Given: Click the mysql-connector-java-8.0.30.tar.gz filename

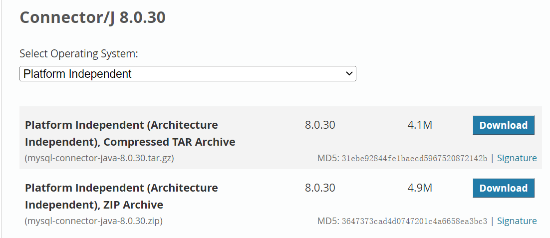Looking at the screenshot, I should coord(99,158).
